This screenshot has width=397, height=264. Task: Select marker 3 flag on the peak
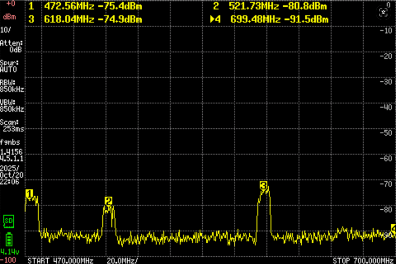[264, 185]
